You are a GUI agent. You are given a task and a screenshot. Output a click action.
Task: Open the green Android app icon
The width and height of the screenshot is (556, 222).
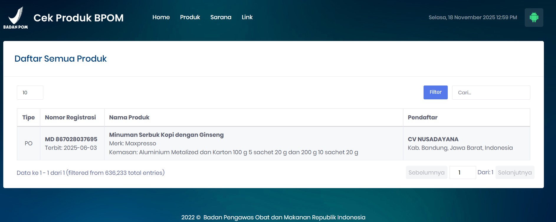pyautogui.click(x=534, y=17)
